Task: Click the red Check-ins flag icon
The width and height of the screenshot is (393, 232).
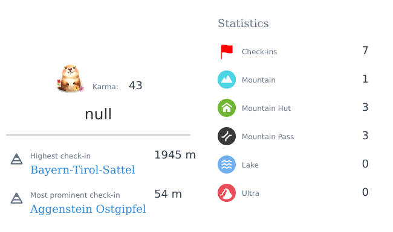Action: [x=227, y=51]
